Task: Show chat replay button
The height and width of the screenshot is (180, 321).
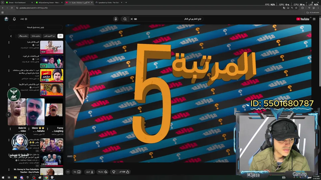Action: click(35, 27)
